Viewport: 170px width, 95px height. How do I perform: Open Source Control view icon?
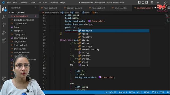pos(4,25)
